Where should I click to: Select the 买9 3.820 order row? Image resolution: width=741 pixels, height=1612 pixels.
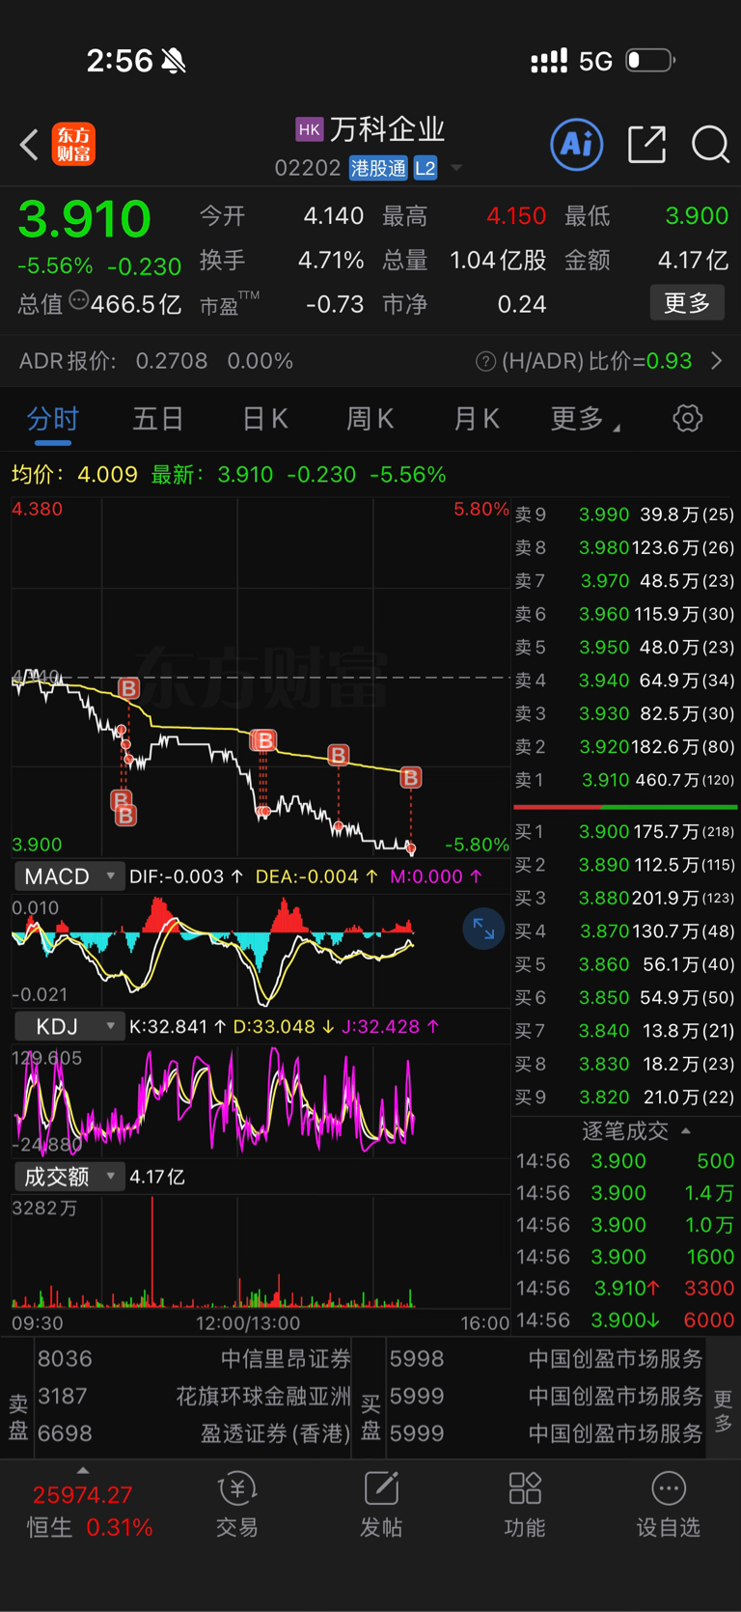coord(625,1098)
